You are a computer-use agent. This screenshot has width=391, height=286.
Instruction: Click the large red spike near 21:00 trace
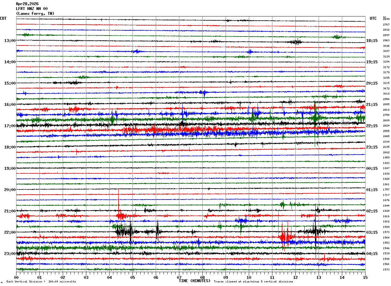pos(119,207)
